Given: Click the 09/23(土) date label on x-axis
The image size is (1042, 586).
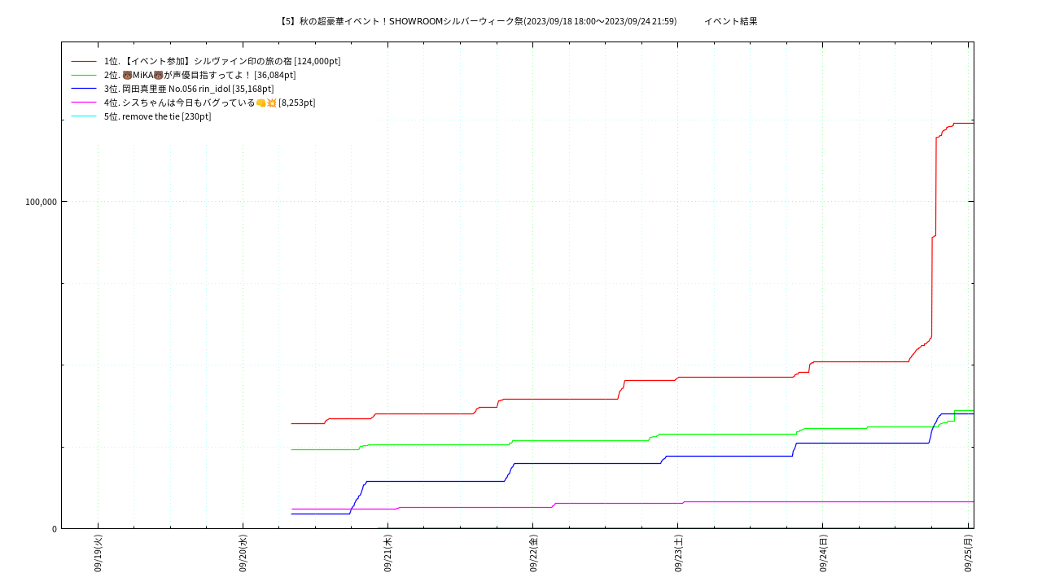Looking at the screenshot, I should 678,553.
